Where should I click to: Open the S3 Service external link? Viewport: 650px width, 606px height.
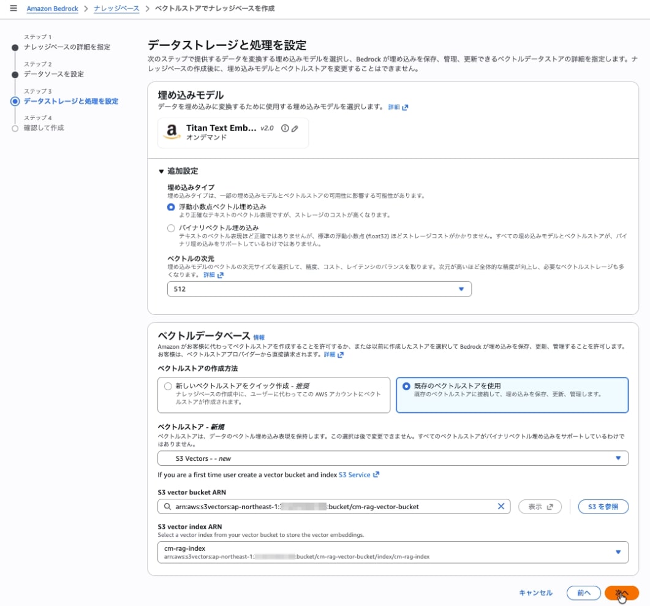[x=358, y=475]
